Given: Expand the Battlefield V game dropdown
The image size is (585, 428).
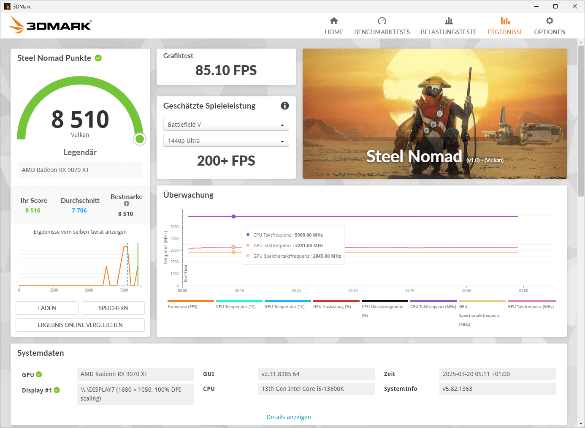Looking at the screenshot, I should (226, 124).
